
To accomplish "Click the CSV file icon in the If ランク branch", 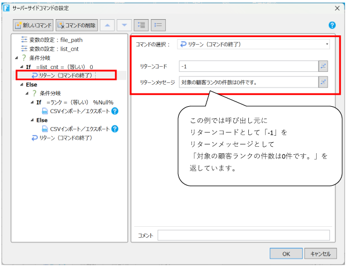I will tap(45, 111).
